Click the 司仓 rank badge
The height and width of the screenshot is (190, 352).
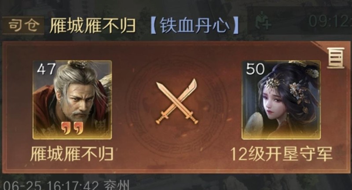pos(23,26)
